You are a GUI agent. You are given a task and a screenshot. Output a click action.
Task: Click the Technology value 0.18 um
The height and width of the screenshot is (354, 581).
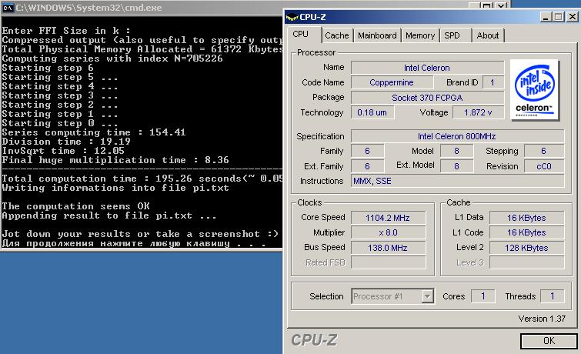coord(372,112)
